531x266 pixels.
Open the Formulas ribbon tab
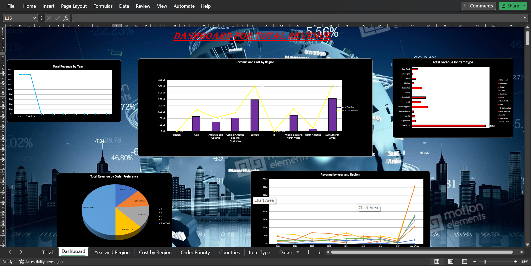pos(103,6)
